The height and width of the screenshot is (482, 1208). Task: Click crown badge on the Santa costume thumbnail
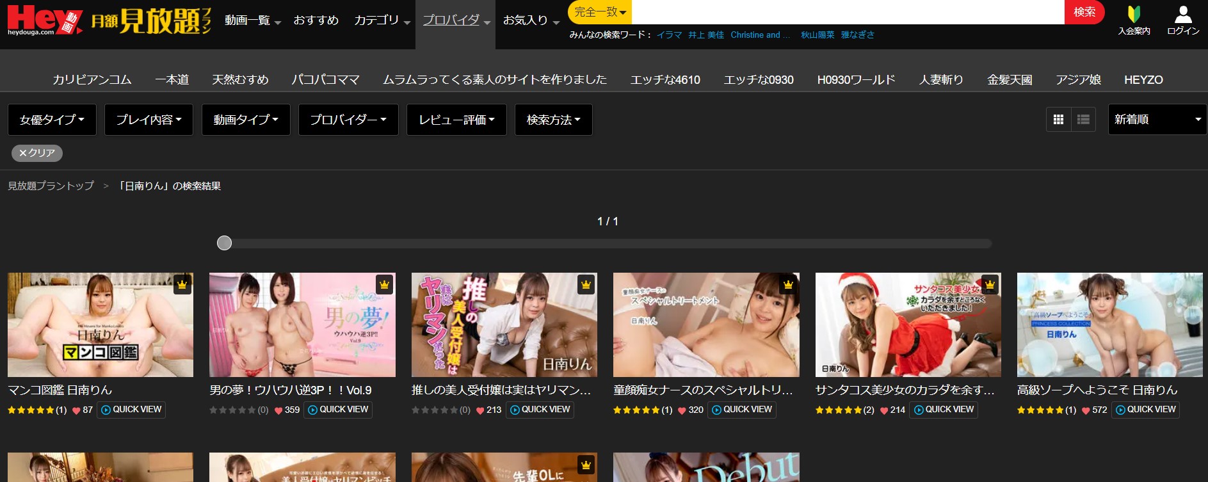coord(990,284)
